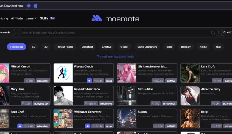The width and height of the screenshot is (232, 134).
Task: Open the @flurinsya creator profile
Action: point(106,104)
